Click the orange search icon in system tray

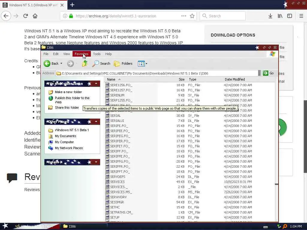(285, 226)
